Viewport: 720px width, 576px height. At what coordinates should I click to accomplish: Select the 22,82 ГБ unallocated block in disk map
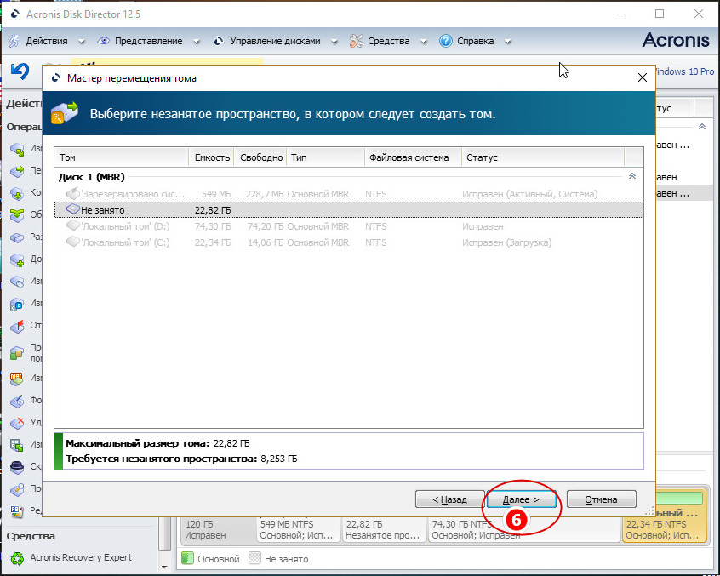point(384,529)
